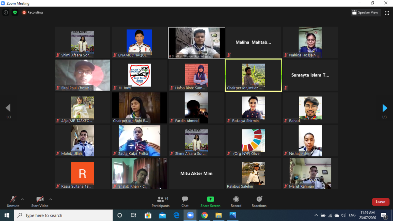The image size is (393, 221).
Task: Select (Org NYF) Olive color wheel tile
Action: pyautogui.click(x=253, y=141)
